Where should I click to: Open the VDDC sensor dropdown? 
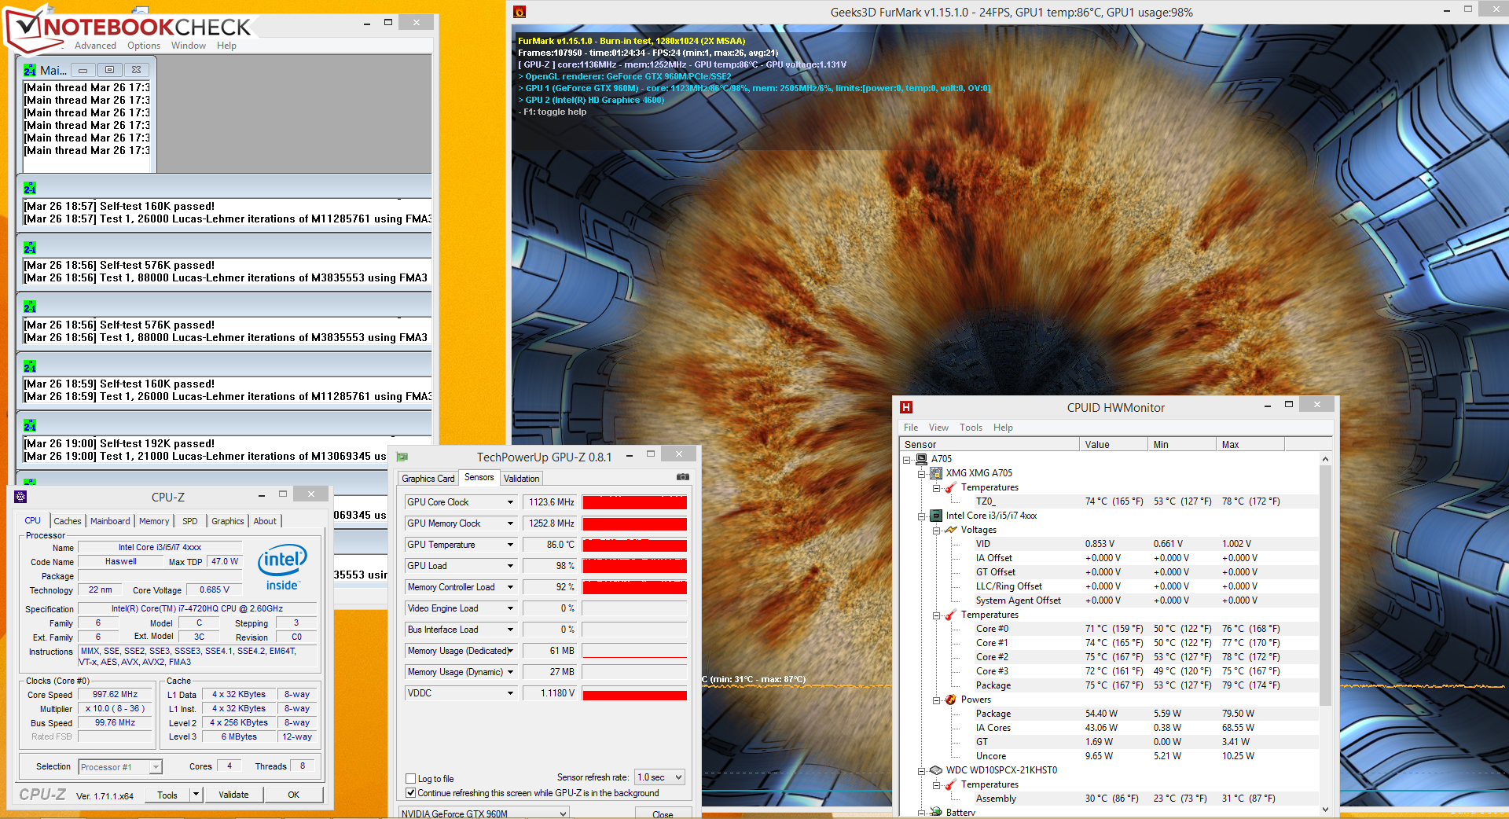coord(510,693)
